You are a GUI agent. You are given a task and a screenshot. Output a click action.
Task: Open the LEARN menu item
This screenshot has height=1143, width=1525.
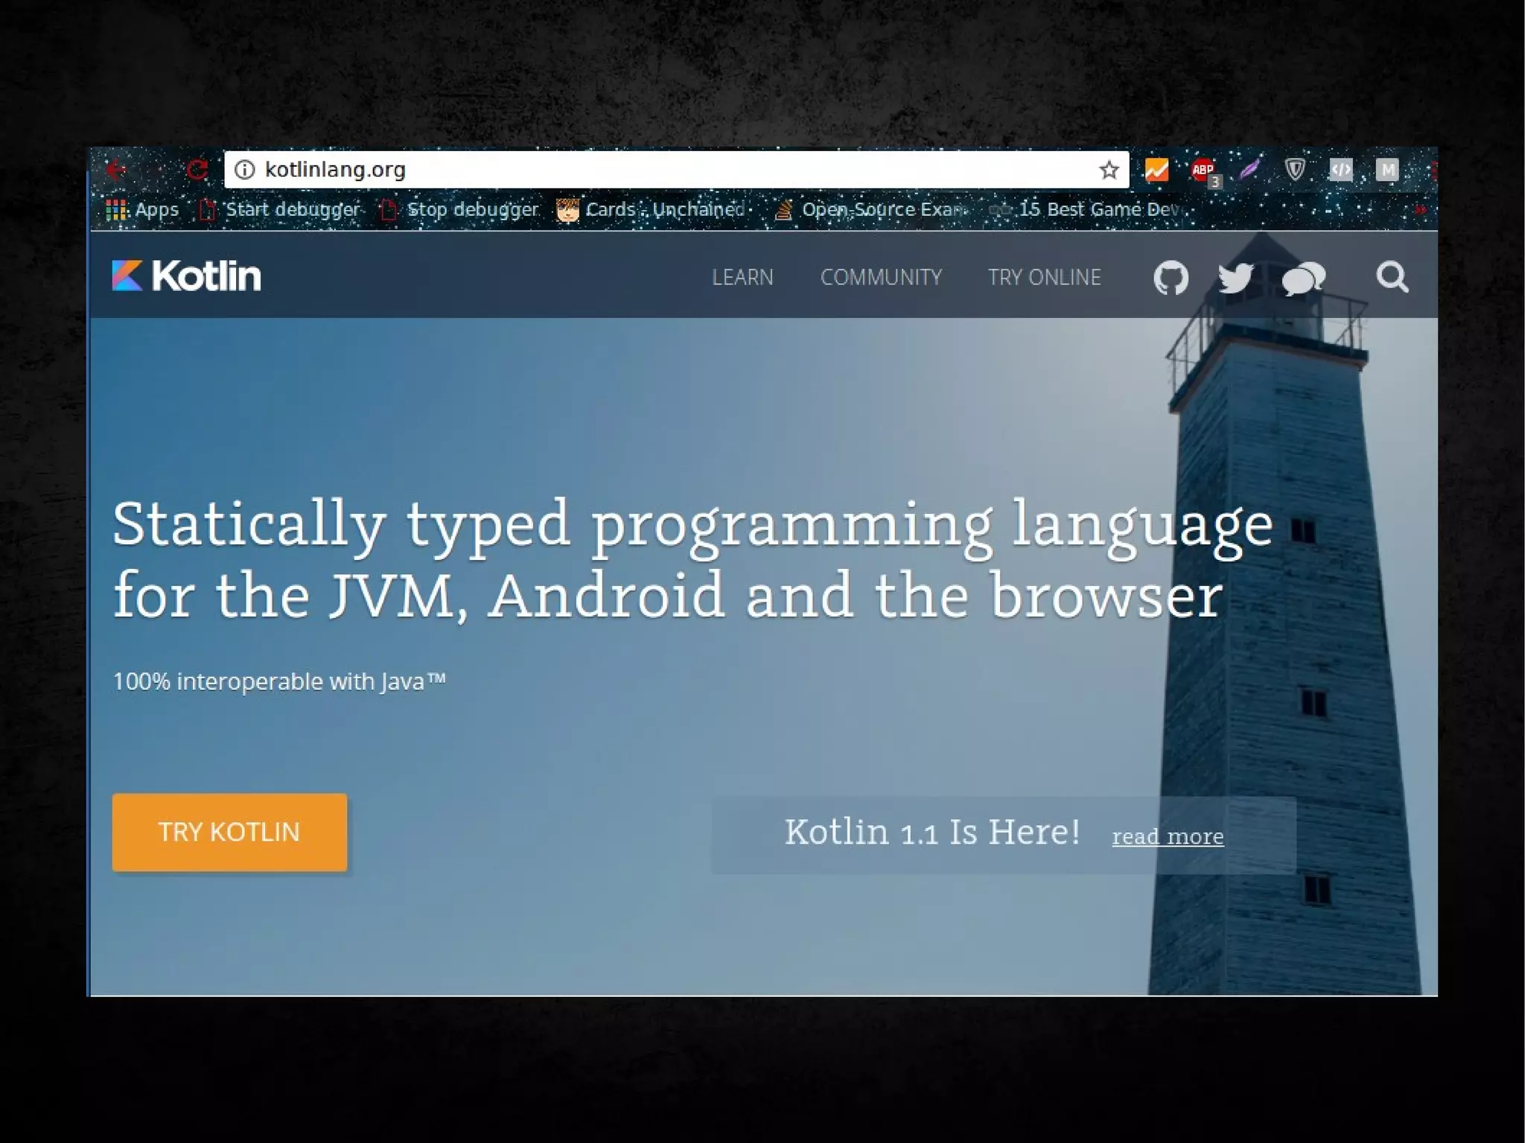click(x=742, y=278)
